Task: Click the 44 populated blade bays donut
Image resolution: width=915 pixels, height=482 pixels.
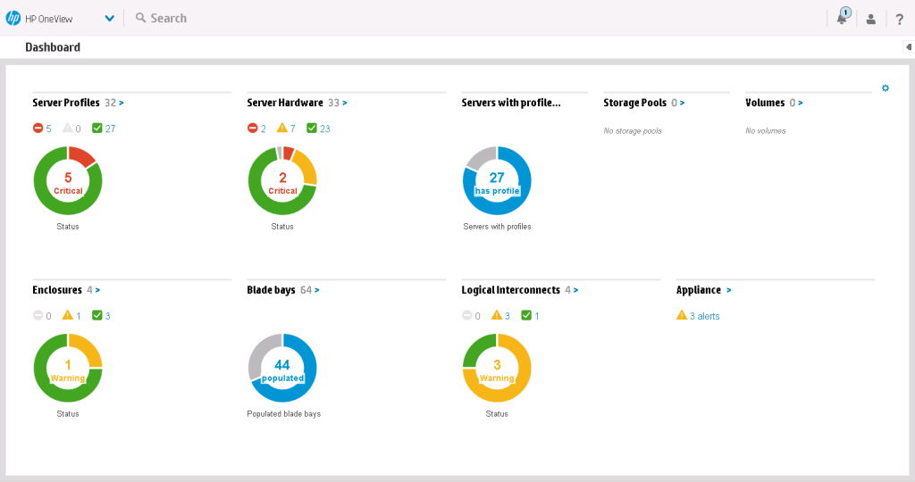Action: [x=282, y=368]
